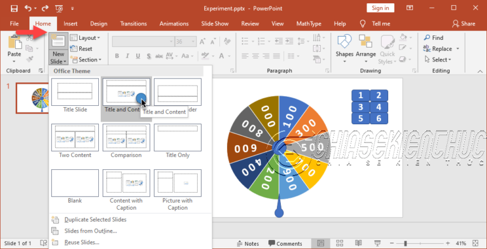Toggle Align Right paragraph button
This screenshot has width=487, height=249.
266,56
